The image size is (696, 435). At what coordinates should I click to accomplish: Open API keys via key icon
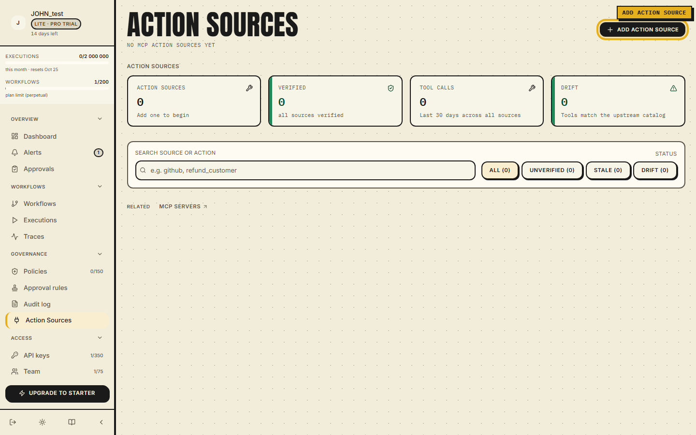[15, 355]
